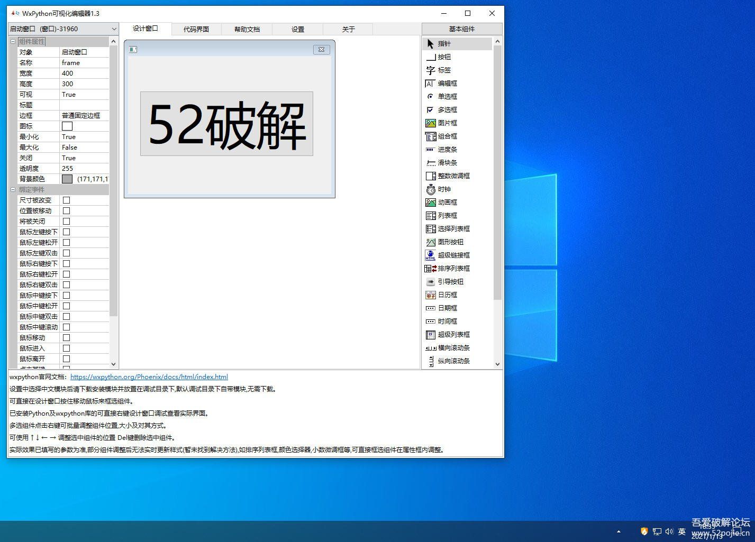Click the 基本组件 panel header button
Screen dimensions: 755x542
(x=462, y=29)
